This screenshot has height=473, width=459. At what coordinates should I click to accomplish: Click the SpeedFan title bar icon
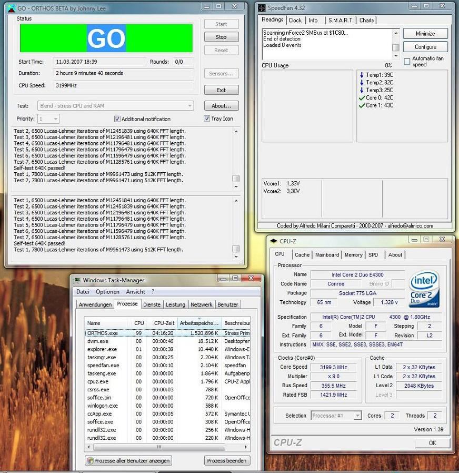[x=262, y=8]
